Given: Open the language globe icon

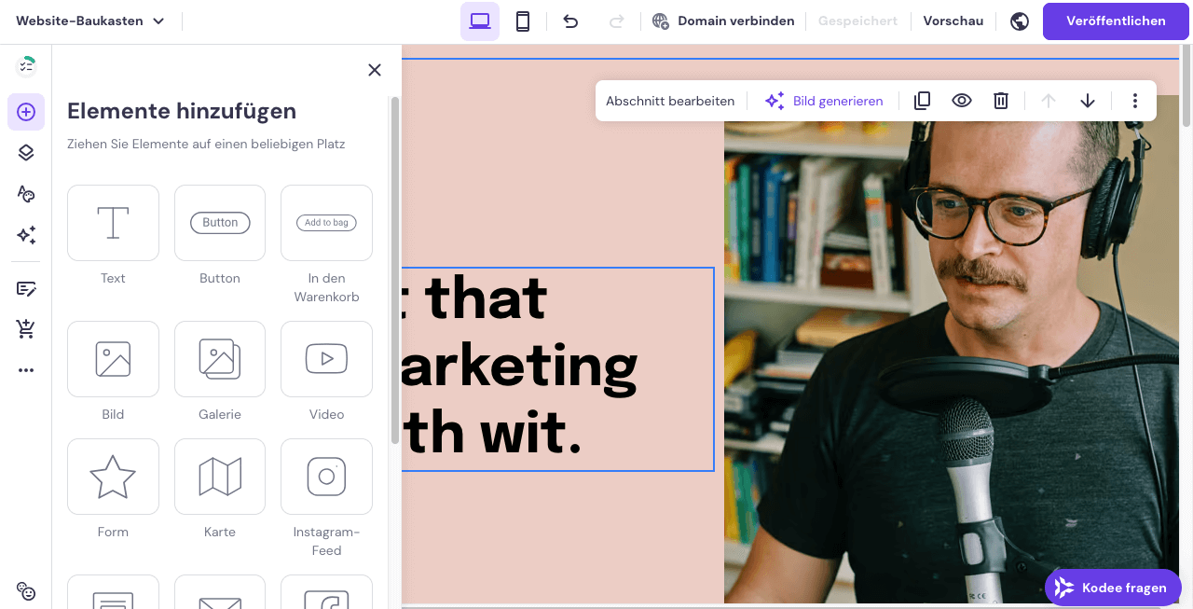Looking at the screenshot, I should point(1020,21).
